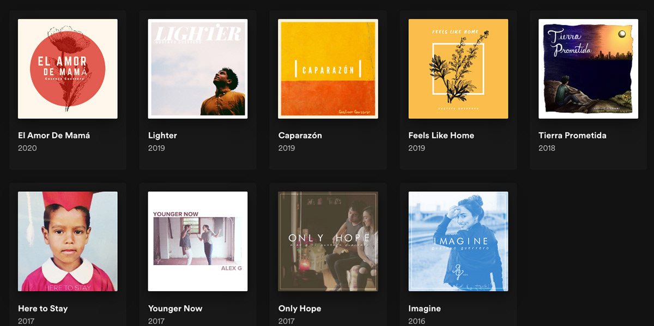
Task: Open the Here to Stay cover photo
Action: [x=68, y=242]
